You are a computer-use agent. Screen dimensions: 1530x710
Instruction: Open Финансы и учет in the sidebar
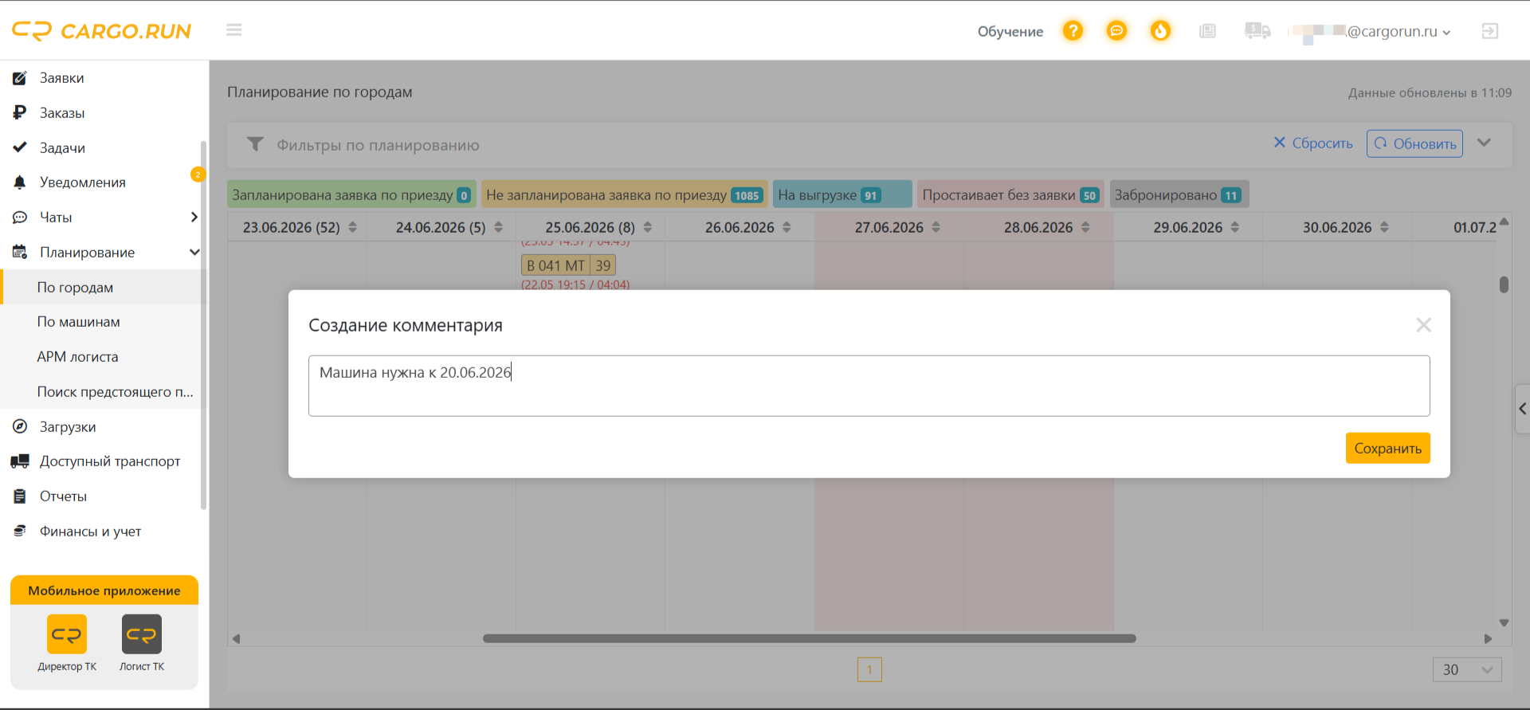point(90,532)
